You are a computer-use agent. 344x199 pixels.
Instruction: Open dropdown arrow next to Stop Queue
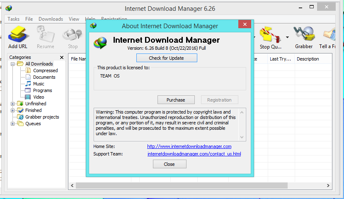pyautogui.click(x=287, y=37)
